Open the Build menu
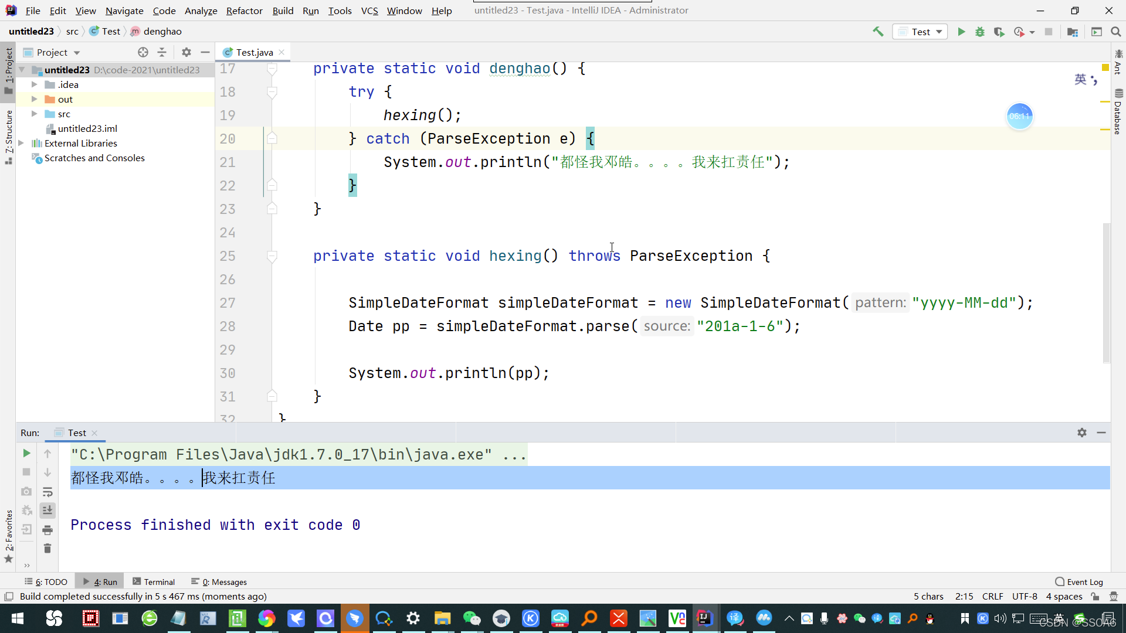This screenshot has height=633, width=1126. 283,10
